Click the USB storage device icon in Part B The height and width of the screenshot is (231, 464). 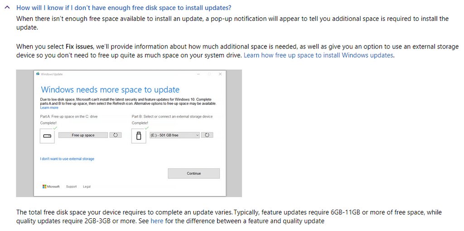click(139, 136)
